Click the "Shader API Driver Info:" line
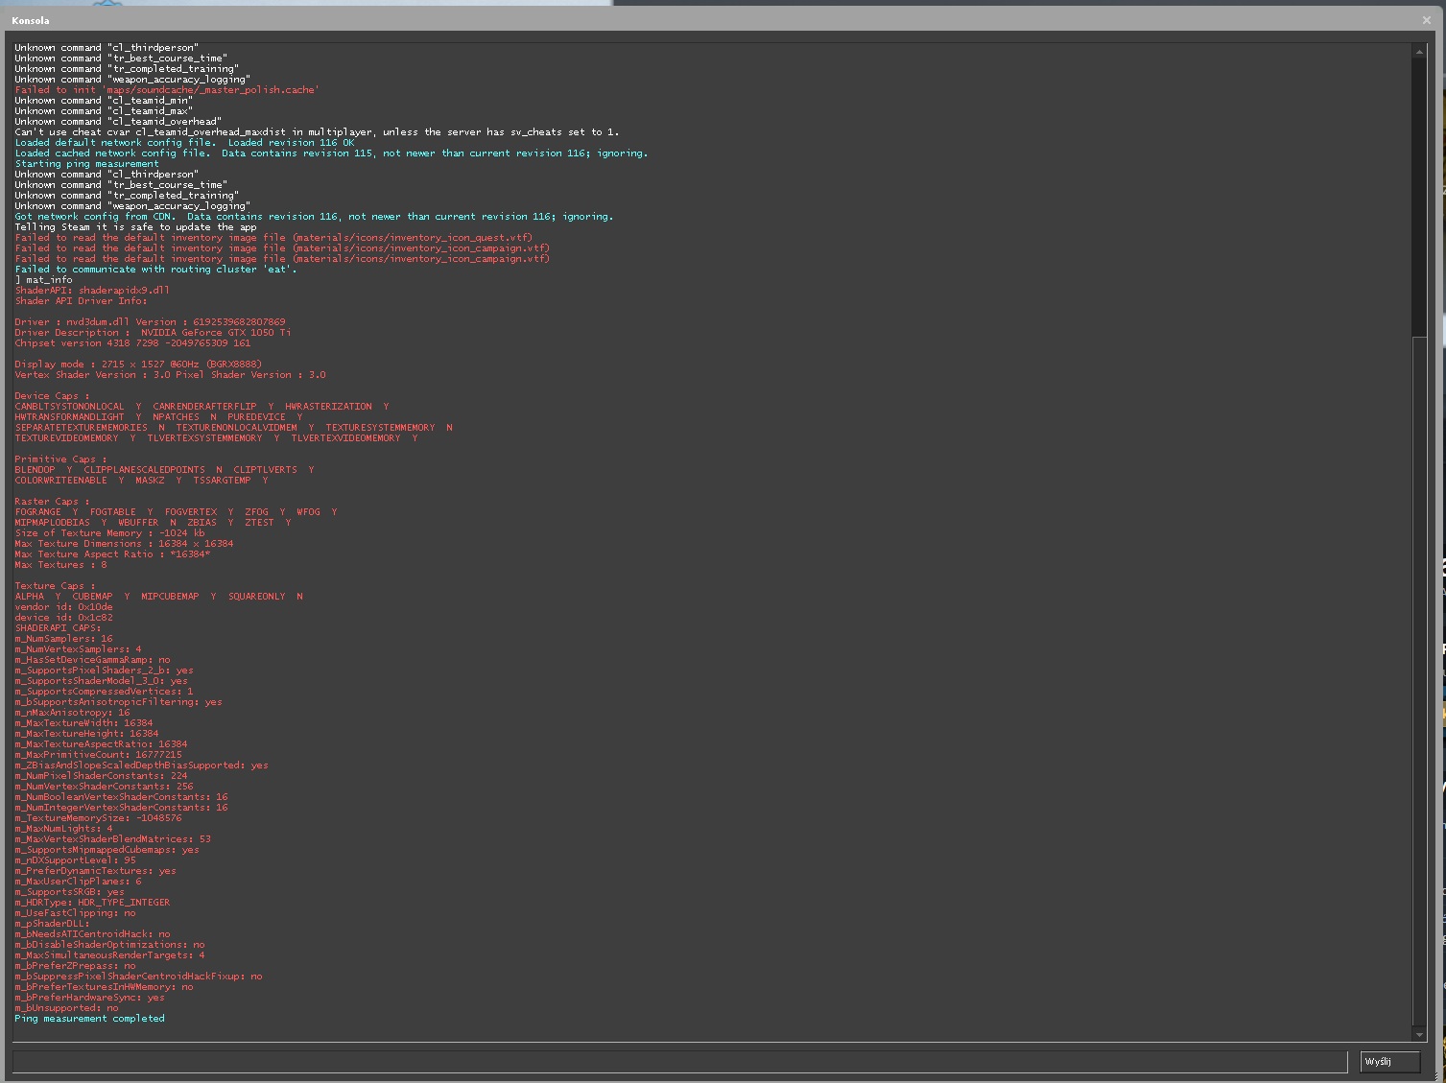 tap(81, 301)
